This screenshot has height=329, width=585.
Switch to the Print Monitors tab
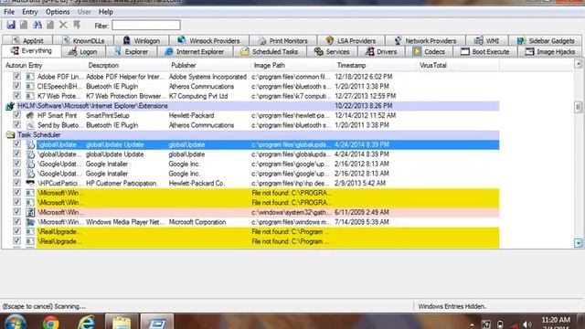(282, 40)
